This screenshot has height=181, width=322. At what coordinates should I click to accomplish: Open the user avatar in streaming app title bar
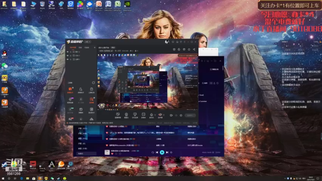pyautogui.click(x=167, y=42)
